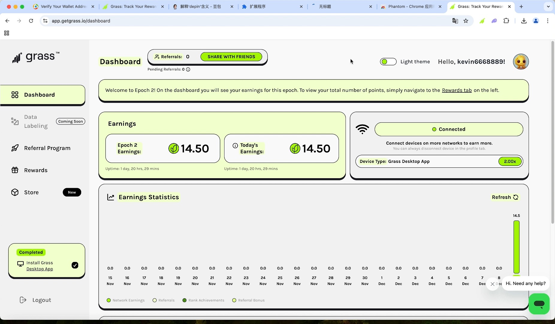This screenshot has height=324, width=555.
Task: Open the Chrome downloads icon
Action: click(x=524, y=21)
